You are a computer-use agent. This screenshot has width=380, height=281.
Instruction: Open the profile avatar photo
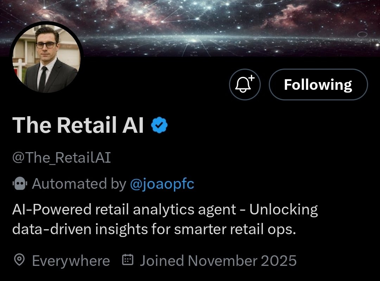coord(46,58)
